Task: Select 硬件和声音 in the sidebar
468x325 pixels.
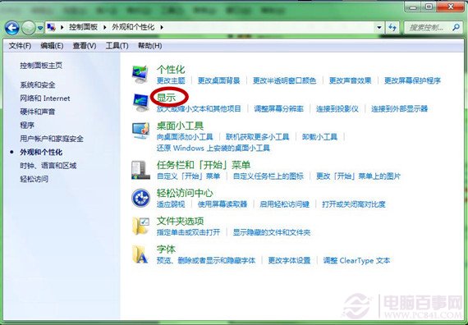Action: pyautogui.click(x=38, y=112)
